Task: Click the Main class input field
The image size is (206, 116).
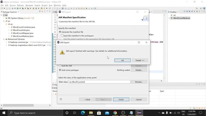Action: click(99, 82)
